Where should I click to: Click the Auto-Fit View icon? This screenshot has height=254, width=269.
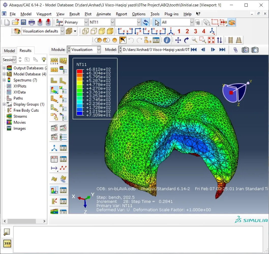point(211,40)
